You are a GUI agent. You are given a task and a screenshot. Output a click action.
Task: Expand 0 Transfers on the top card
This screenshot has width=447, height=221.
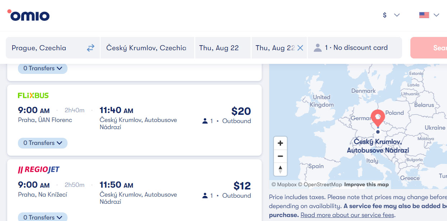click(43, 68)
